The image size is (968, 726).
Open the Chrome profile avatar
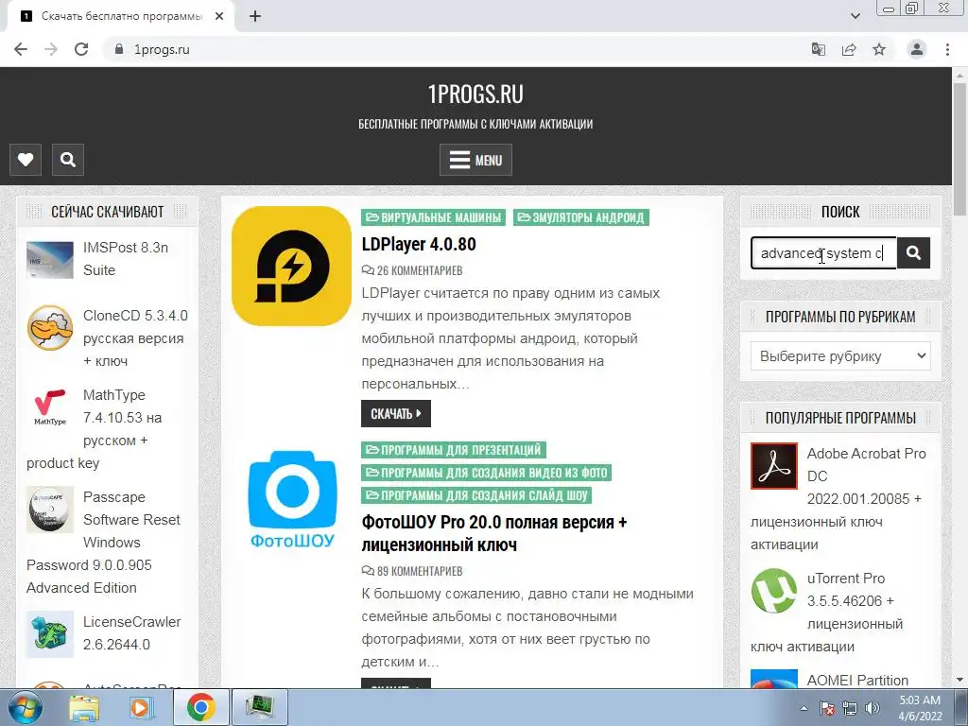tap(917, 49)
